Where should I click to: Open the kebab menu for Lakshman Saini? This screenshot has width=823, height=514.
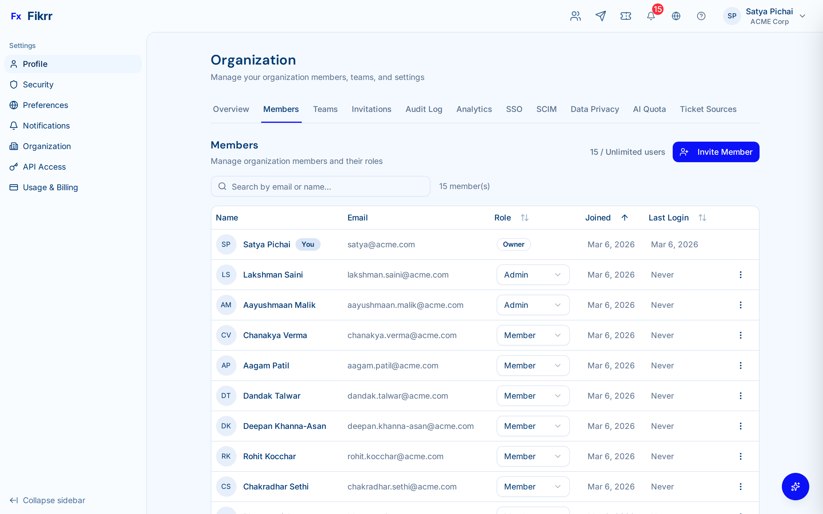click(740, 275)
